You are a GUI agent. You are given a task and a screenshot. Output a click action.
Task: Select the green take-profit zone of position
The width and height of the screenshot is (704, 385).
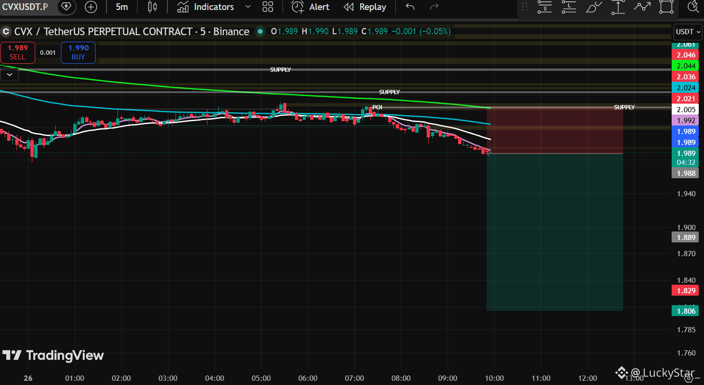coord(555,232)
